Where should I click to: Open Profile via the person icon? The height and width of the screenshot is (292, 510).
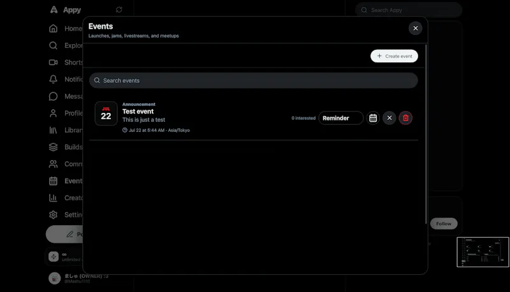tap(54, 113)
